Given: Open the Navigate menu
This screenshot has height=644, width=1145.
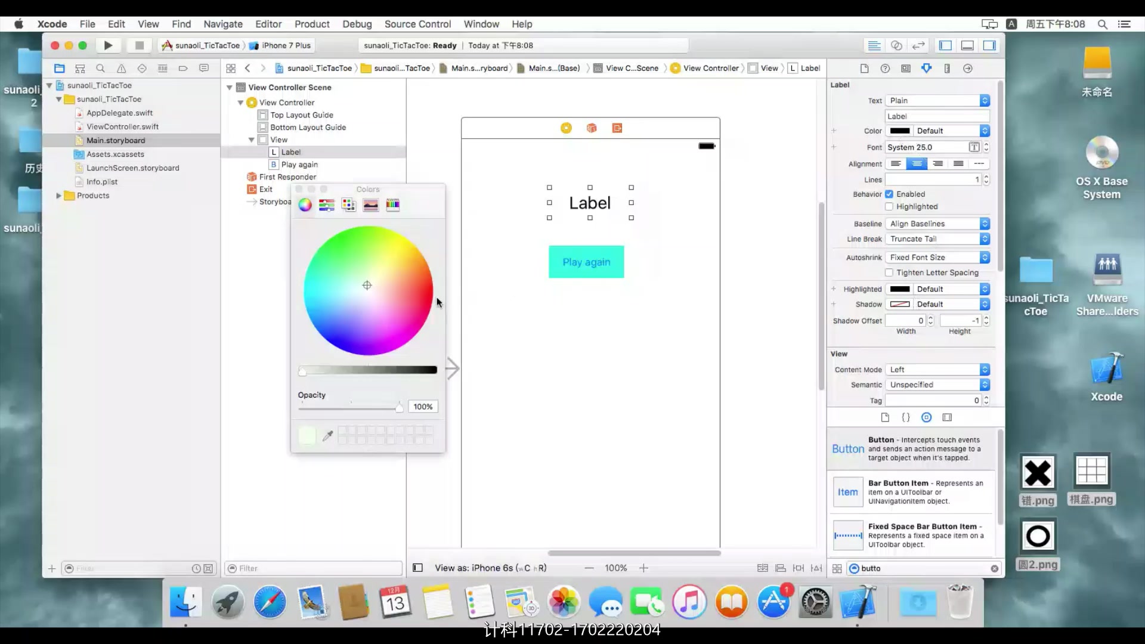Looking at the screenshot, I should 223,24.
